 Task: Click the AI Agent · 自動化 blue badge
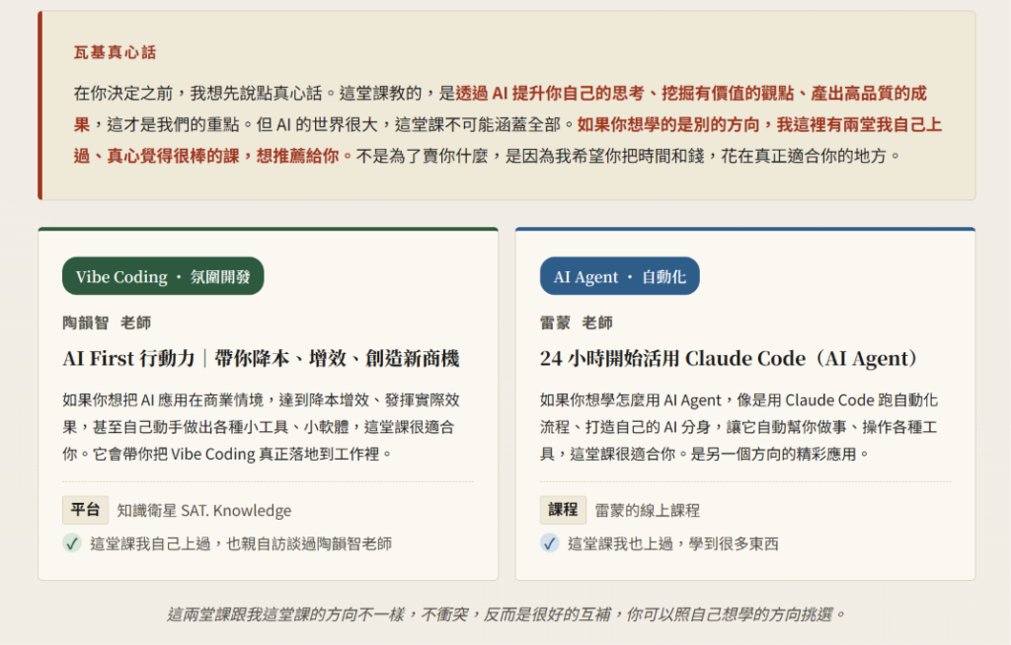pyautogui.click(x=620, y=276)
